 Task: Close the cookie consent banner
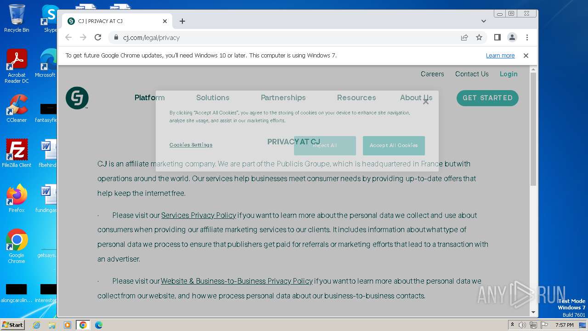pos(426,102)
